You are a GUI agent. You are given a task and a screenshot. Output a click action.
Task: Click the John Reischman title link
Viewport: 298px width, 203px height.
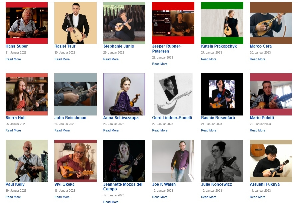point(70,117)
